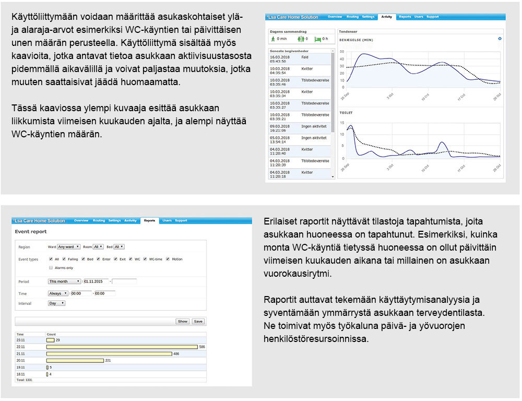Screen dimensions: 522x401
Task: Open the chart settings gear icon
Action: click(x=500, y=39)
